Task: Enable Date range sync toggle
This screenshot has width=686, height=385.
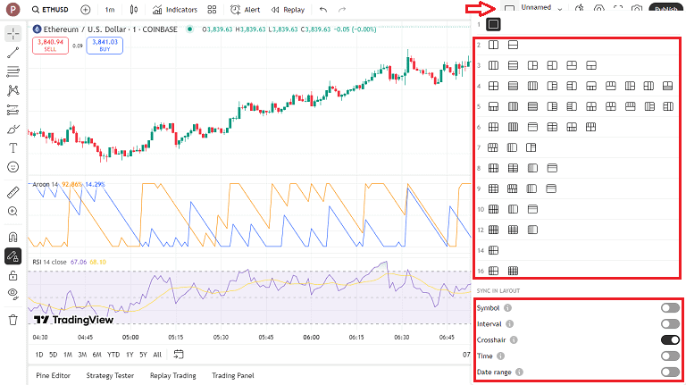Action: [669, 372]
